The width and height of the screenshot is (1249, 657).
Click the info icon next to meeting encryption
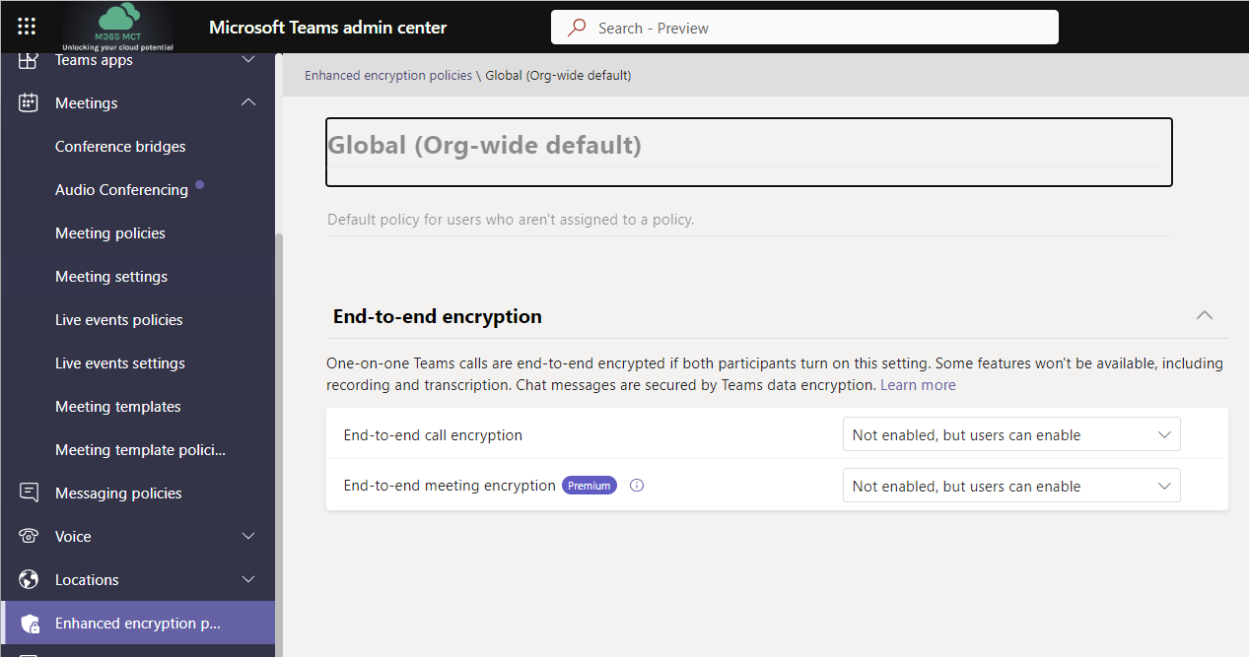click(x=636, y=485)
